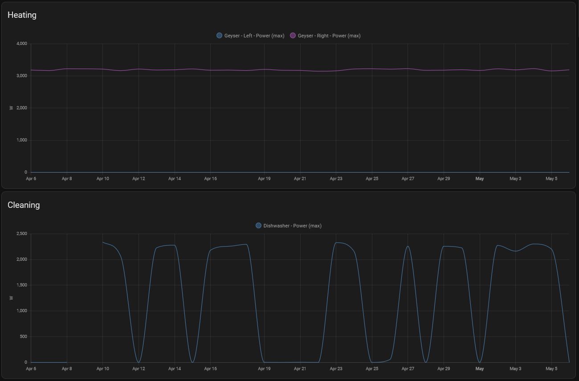Image resolution: width=579 pixels, height=381 pixels.
Task: Click the 3,000 label on Heating y-axis
Action: (x=21, y=76)
